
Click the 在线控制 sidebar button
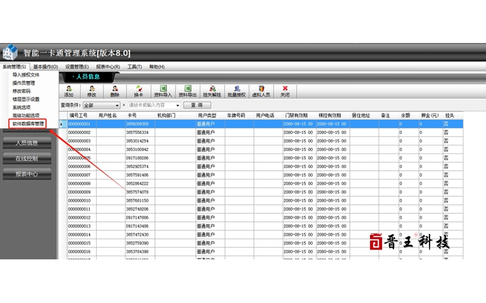[x=27, y=158]
